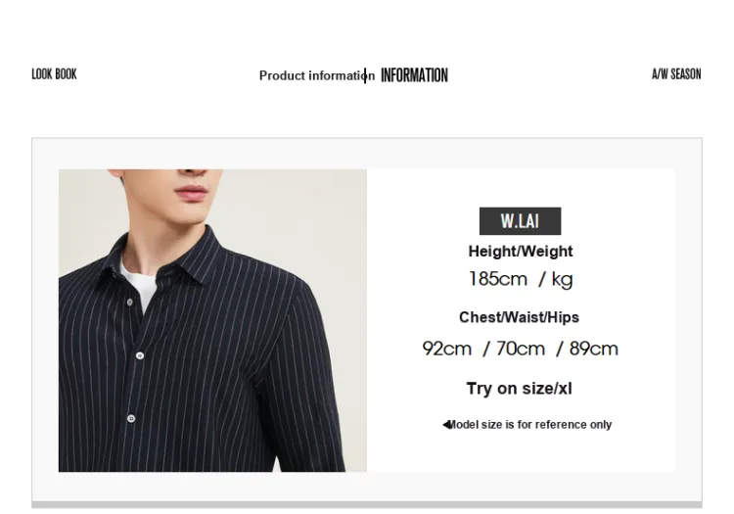
Task: Click the 92cm chest measurement
Action: click(x=446, y=349)
